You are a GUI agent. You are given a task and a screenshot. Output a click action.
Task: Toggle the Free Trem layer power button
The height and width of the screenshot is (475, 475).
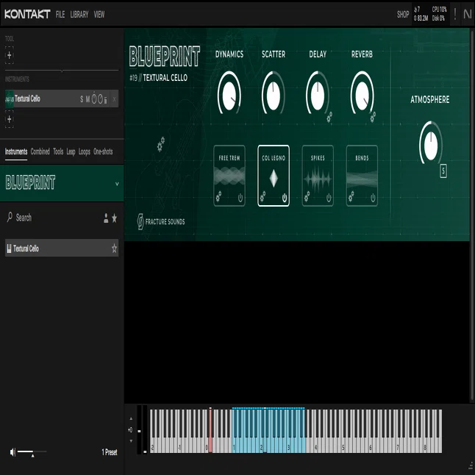(240, 198)
